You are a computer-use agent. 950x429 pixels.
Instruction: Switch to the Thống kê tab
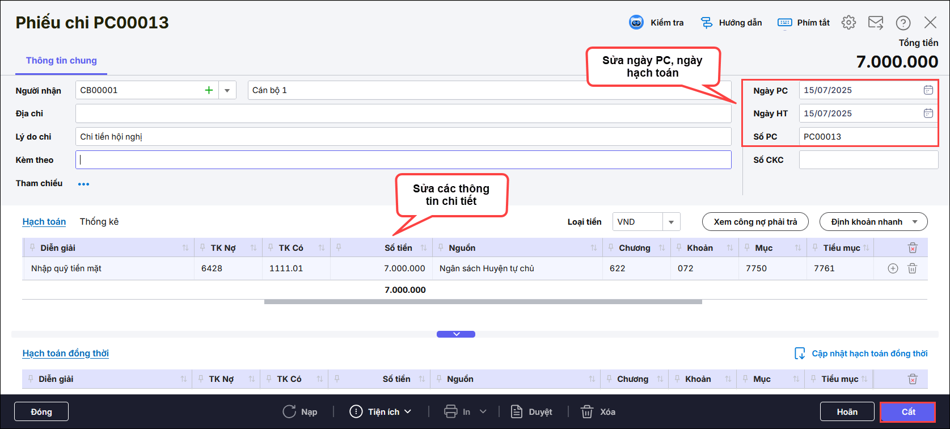coord(99,222)
